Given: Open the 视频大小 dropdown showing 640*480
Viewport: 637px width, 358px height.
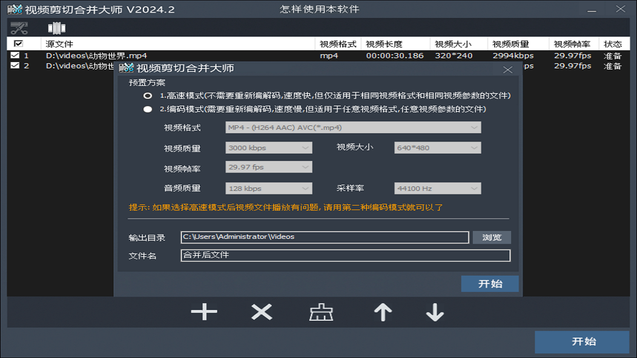Looking at the screenshot, I should point(437,147).
